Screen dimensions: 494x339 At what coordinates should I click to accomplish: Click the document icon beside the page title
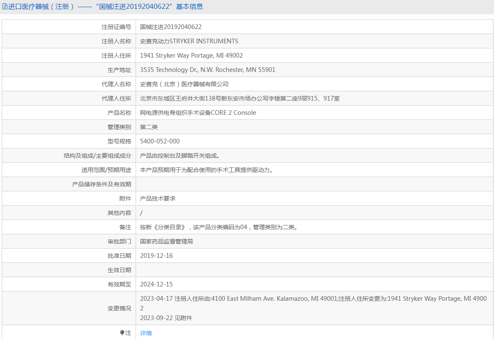[4, 6]
